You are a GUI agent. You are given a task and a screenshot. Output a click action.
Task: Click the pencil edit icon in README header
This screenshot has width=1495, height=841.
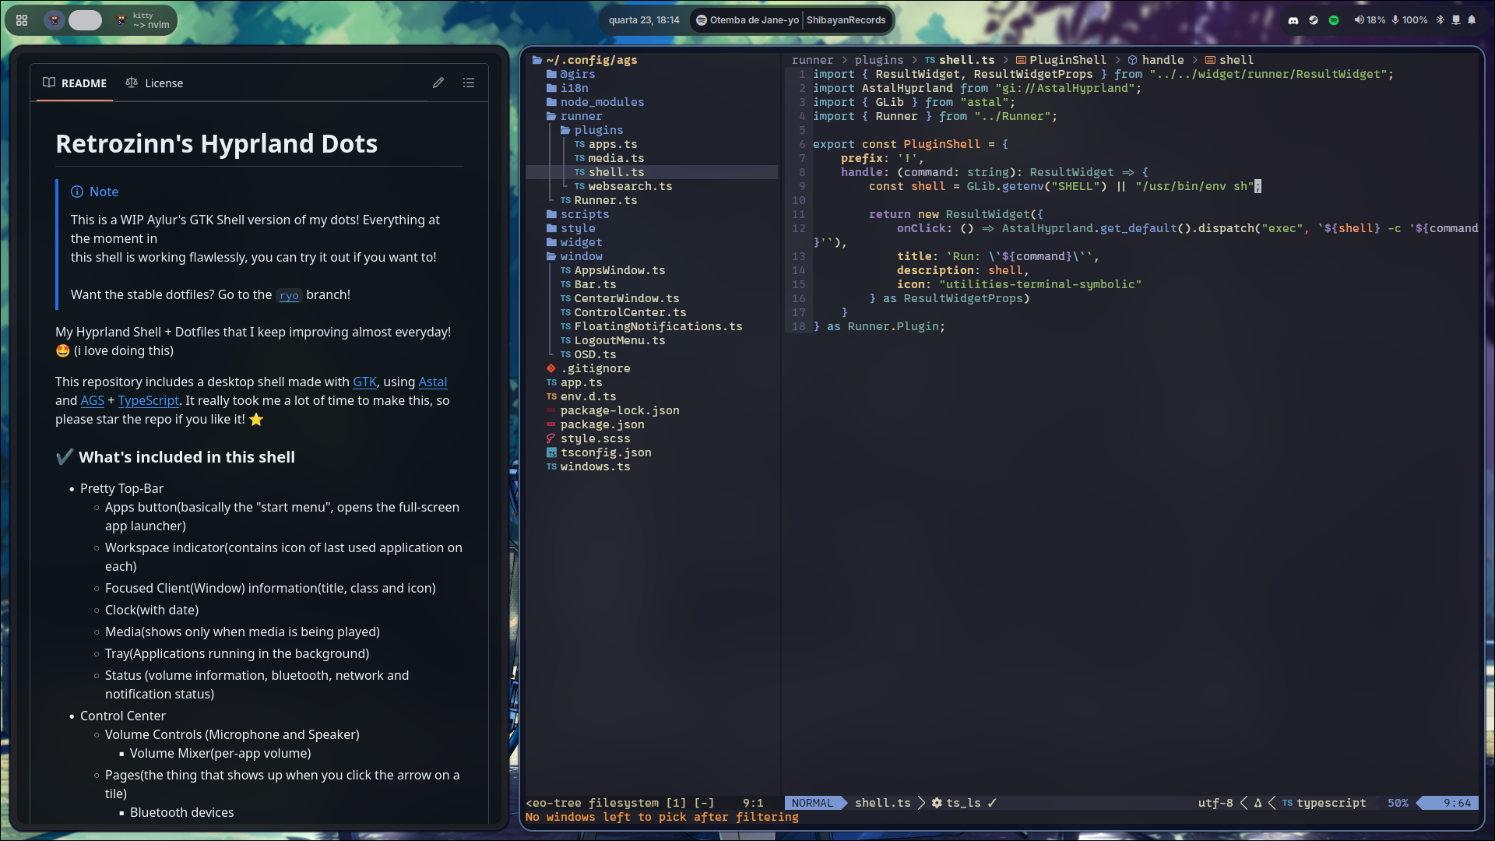click(x=438, y=83)
